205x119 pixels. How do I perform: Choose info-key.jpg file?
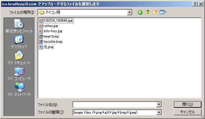51,31
